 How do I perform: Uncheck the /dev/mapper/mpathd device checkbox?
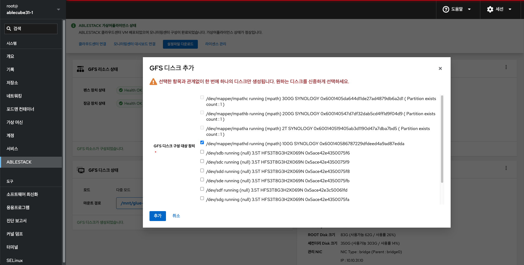pos(202,142)
